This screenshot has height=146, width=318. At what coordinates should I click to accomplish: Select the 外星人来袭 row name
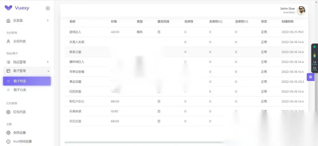tap(77, 42)
